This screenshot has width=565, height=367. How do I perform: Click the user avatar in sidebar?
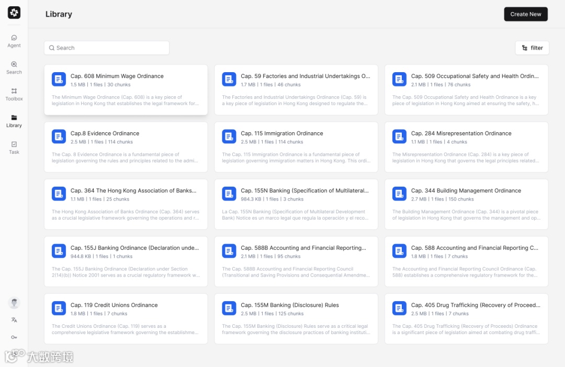point(14,303)
